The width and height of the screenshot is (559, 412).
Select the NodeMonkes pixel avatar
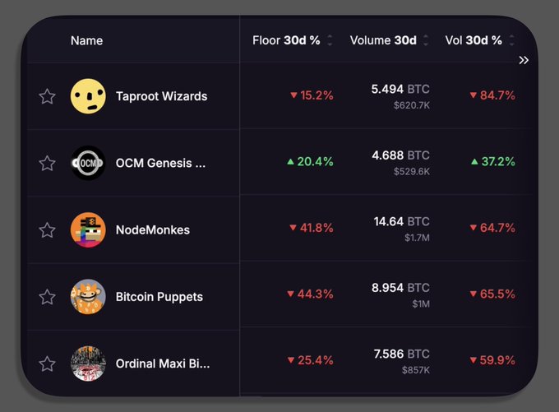pos(88,229)
